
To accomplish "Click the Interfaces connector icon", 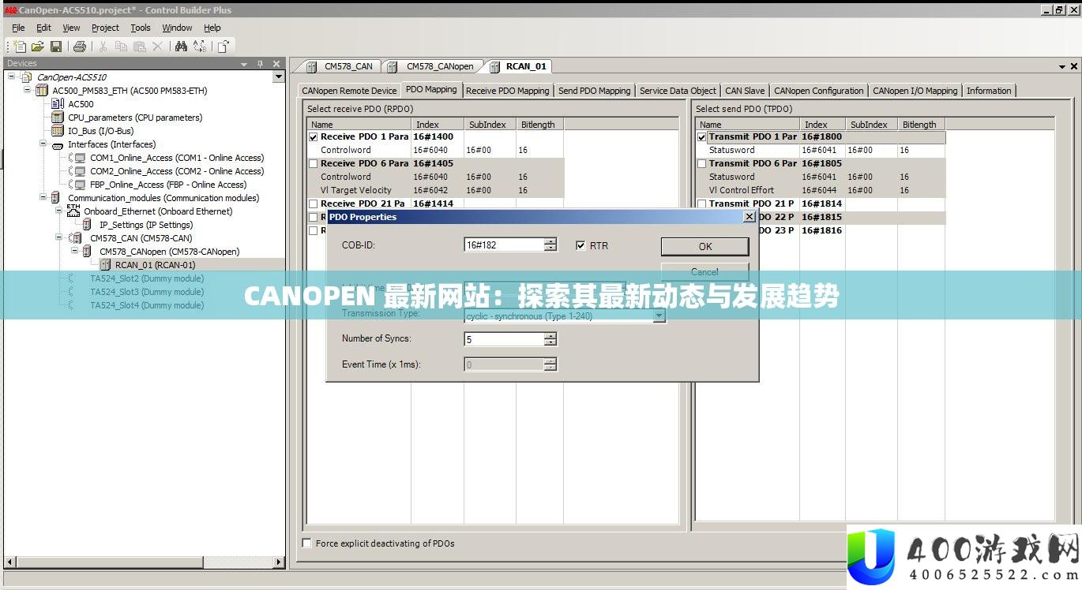I will (58, 145).
